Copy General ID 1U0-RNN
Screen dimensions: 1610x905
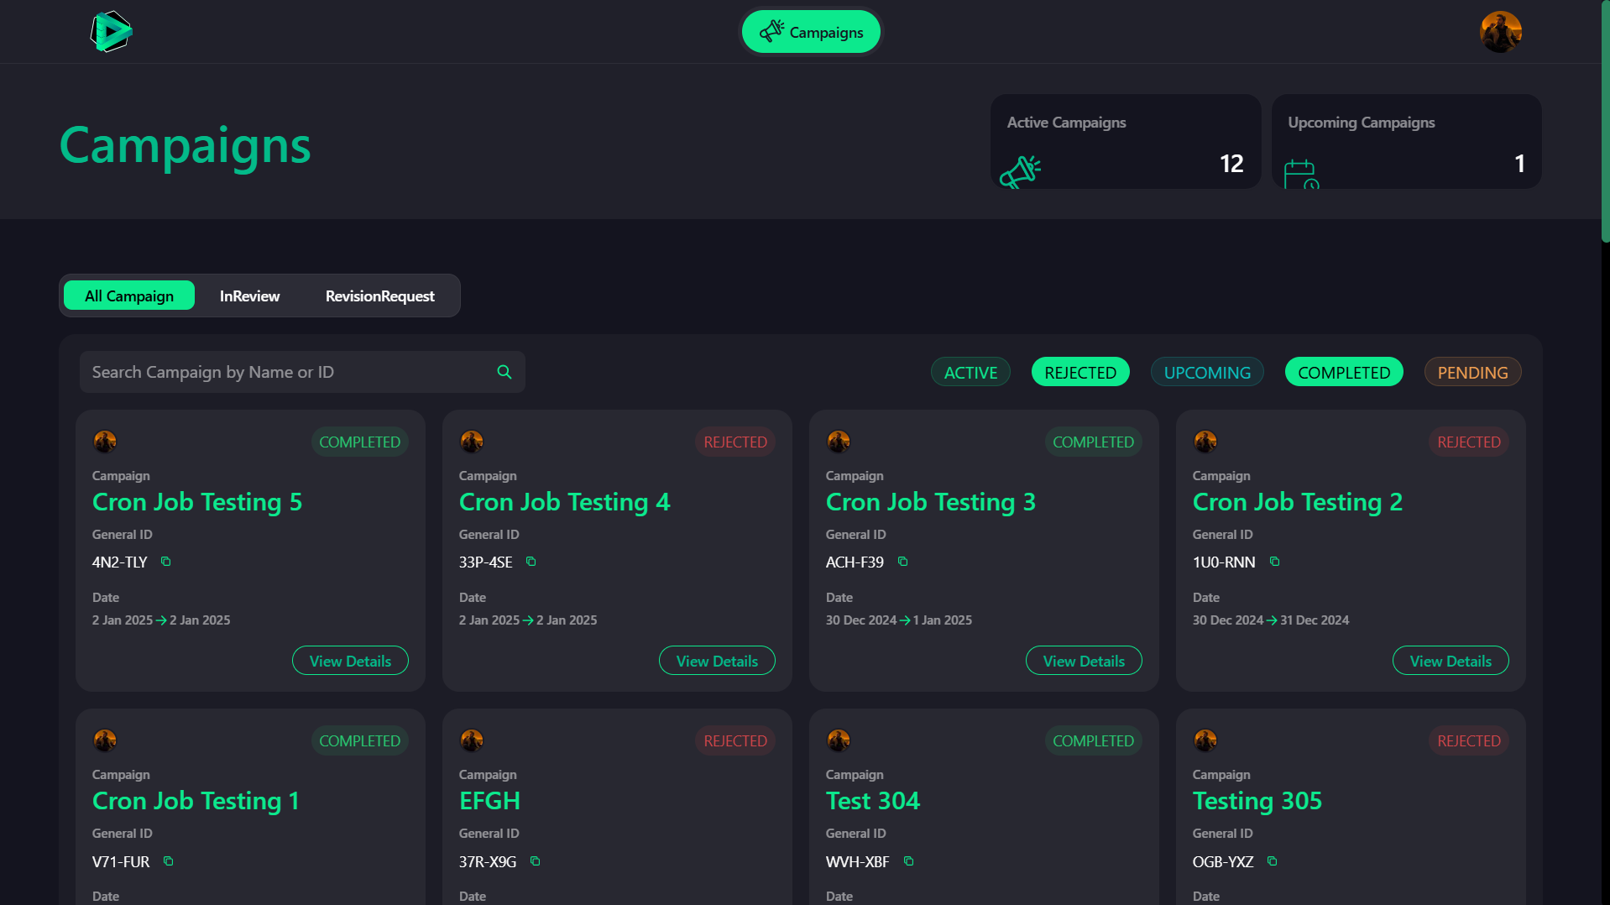(1275, 562)
